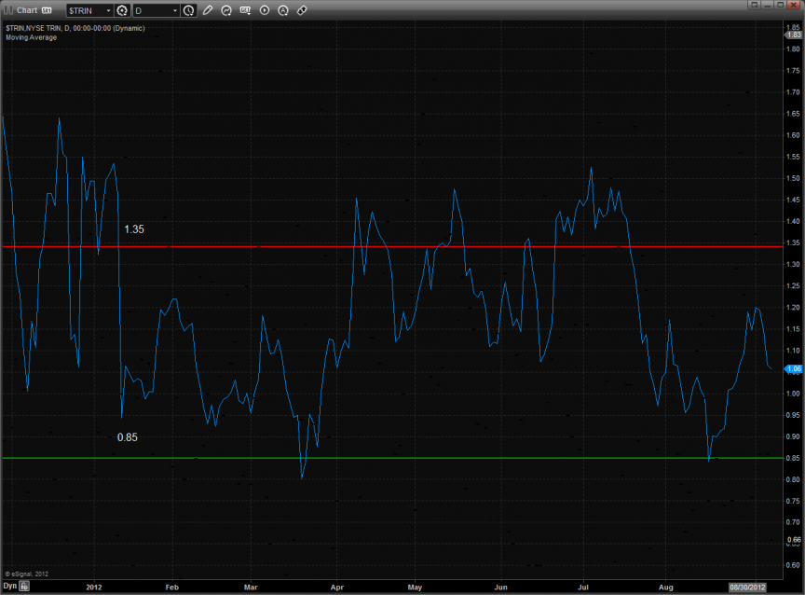Click the Moving Average study label

pyautogui.click(x=31, y=37)
